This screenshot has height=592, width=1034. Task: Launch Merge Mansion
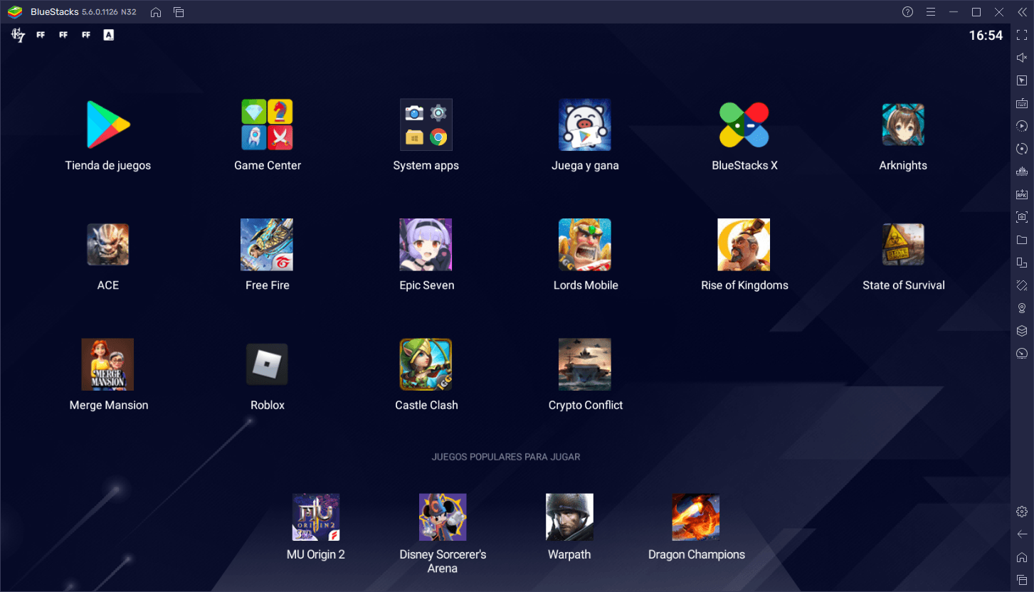point(108,364)
